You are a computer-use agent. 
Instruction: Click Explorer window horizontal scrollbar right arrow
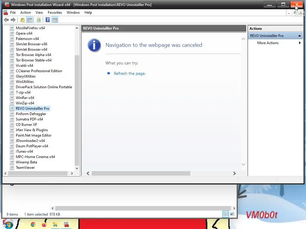[x=234, y=208]
